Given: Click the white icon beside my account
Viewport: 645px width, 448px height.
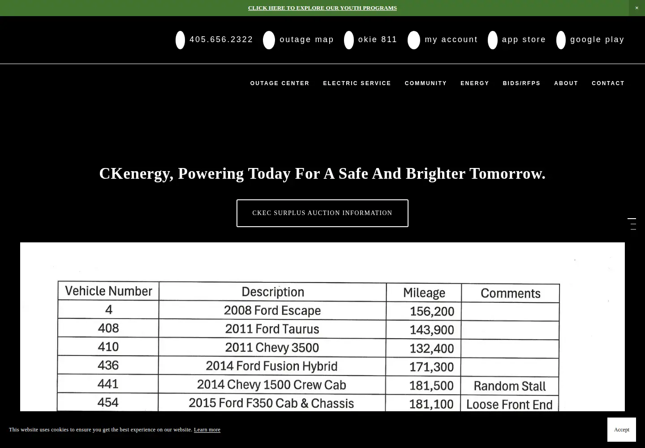Looking at the screenshot, I should tap(414, 40).
